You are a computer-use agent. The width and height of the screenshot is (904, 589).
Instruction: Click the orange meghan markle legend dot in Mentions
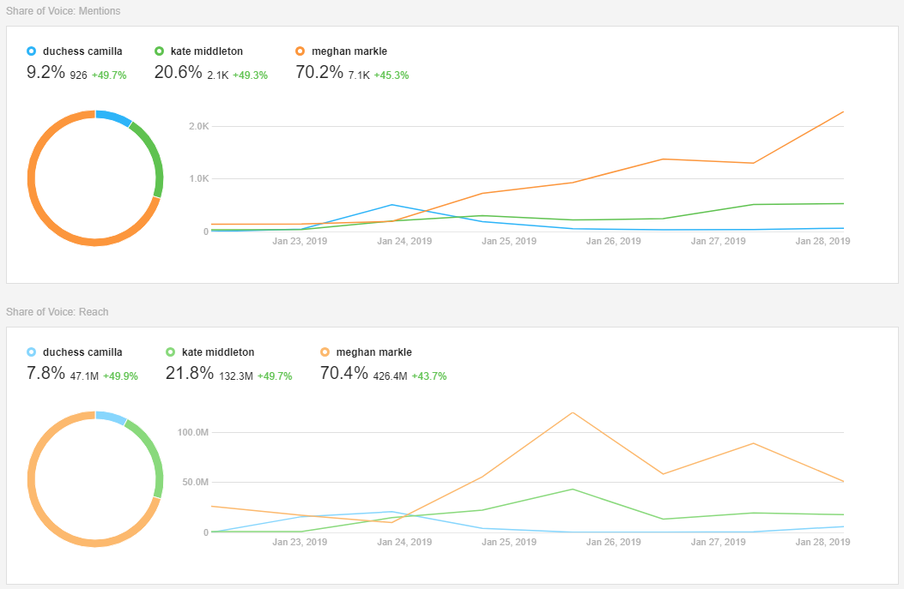(x=300, y=51)
